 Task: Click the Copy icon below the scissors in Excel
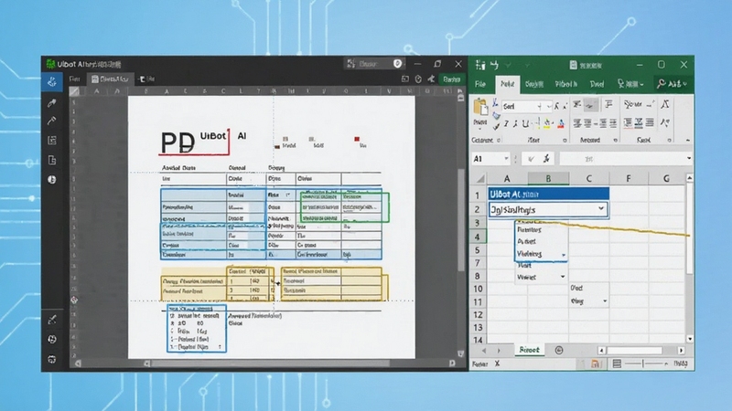tap(496, 115)
